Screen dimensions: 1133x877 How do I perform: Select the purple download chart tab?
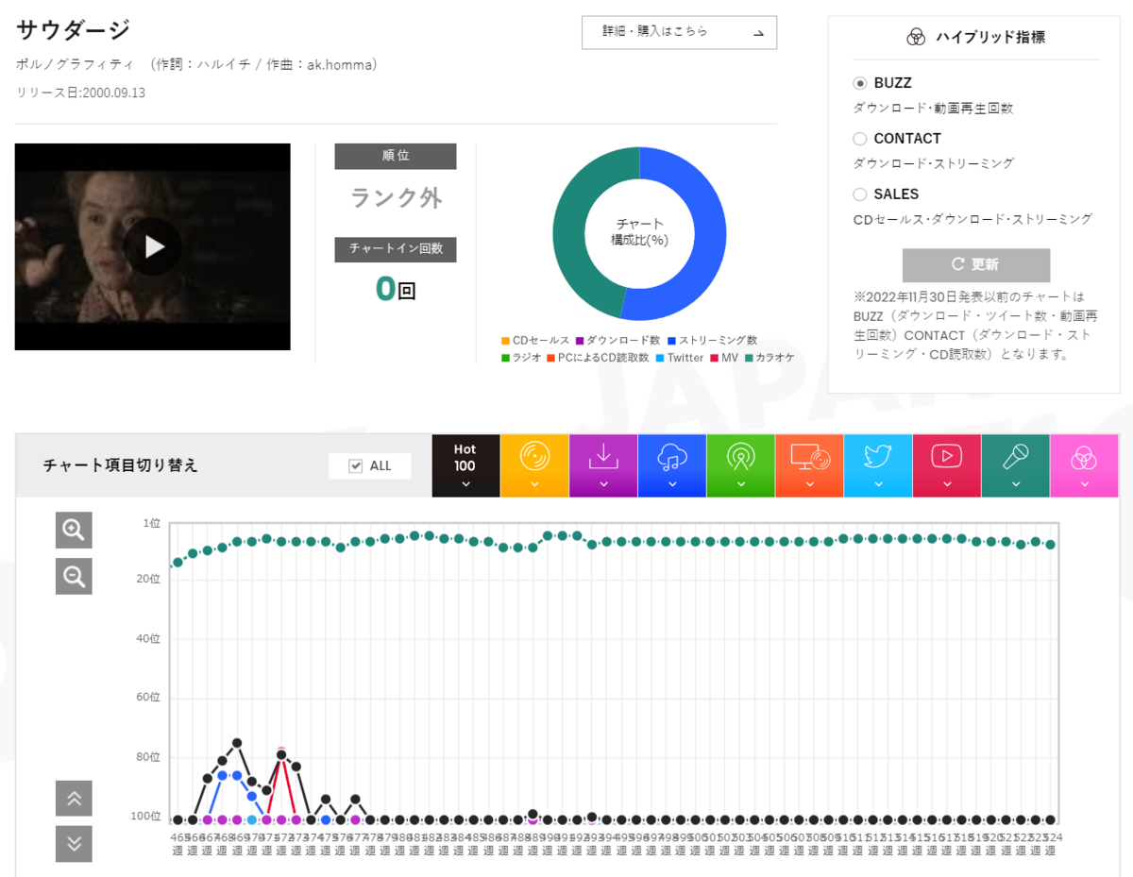[x=603, y=465]
